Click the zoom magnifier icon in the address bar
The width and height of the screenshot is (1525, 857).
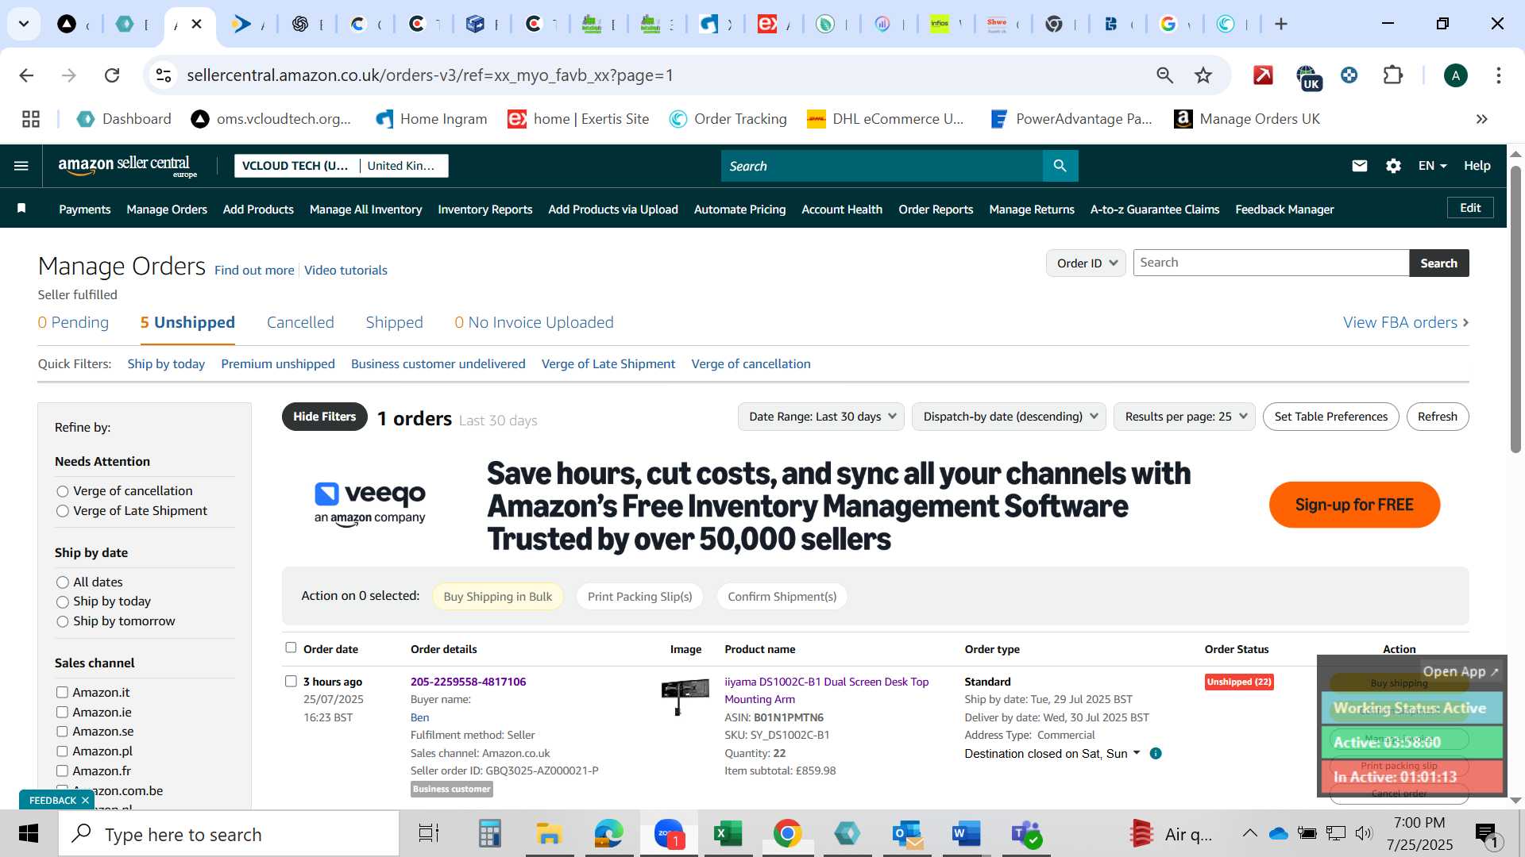[x=1164, y=75]
